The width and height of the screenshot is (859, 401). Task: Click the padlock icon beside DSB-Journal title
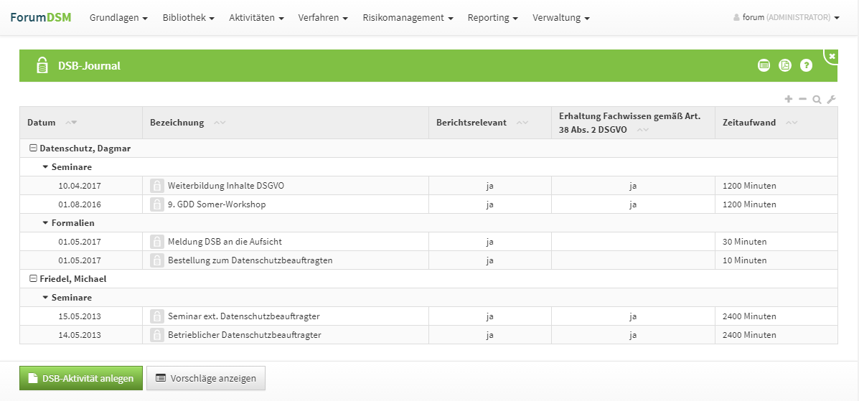42,66
